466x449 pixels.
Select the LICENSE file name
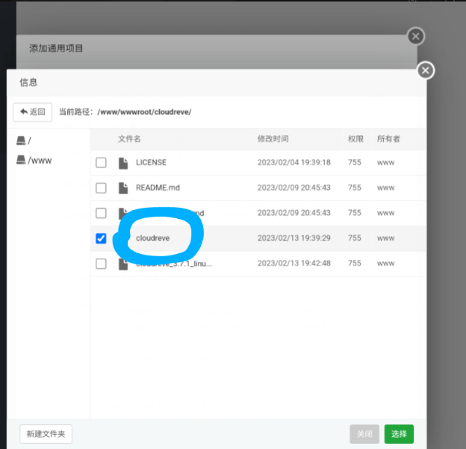click(x=151, y=162)
